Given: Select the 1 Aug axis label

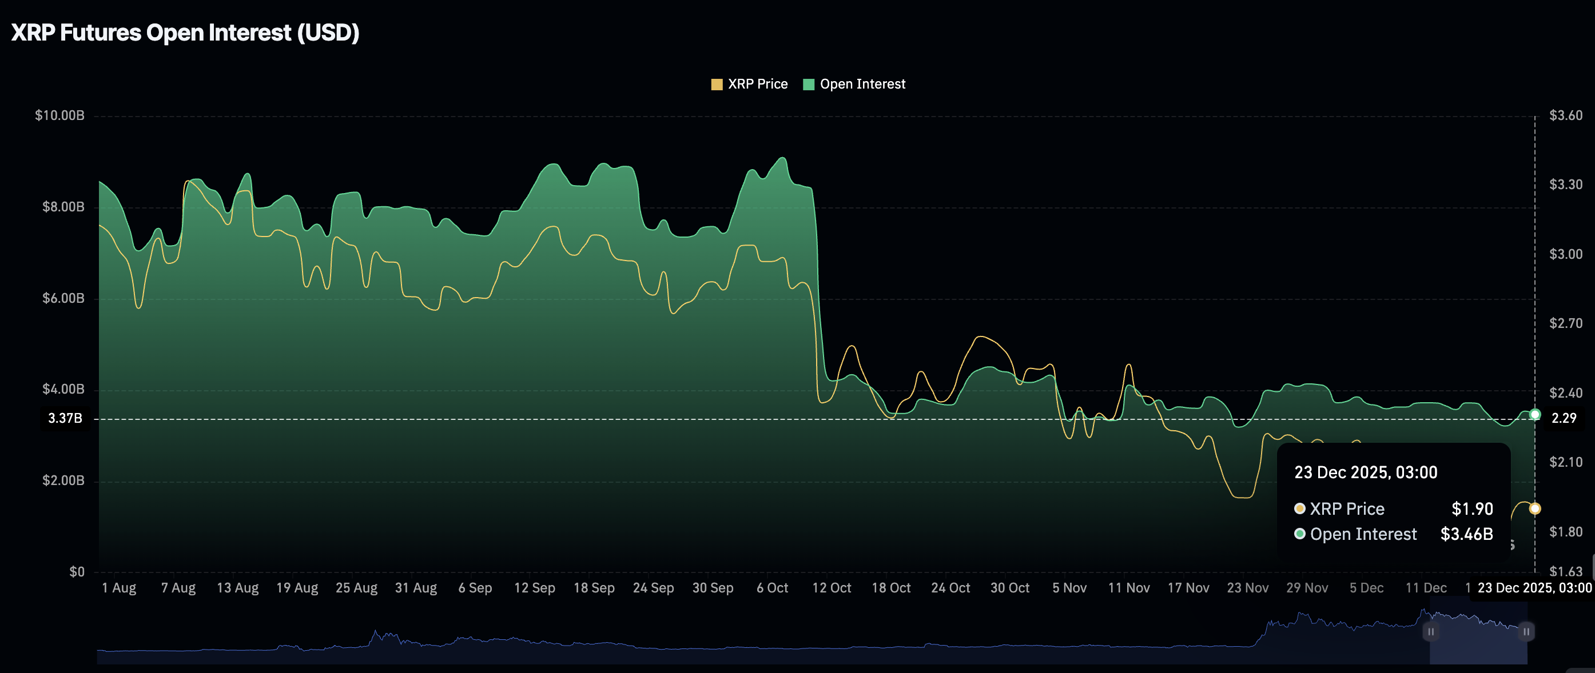Looking at the screenshot, I should [120, 588].
